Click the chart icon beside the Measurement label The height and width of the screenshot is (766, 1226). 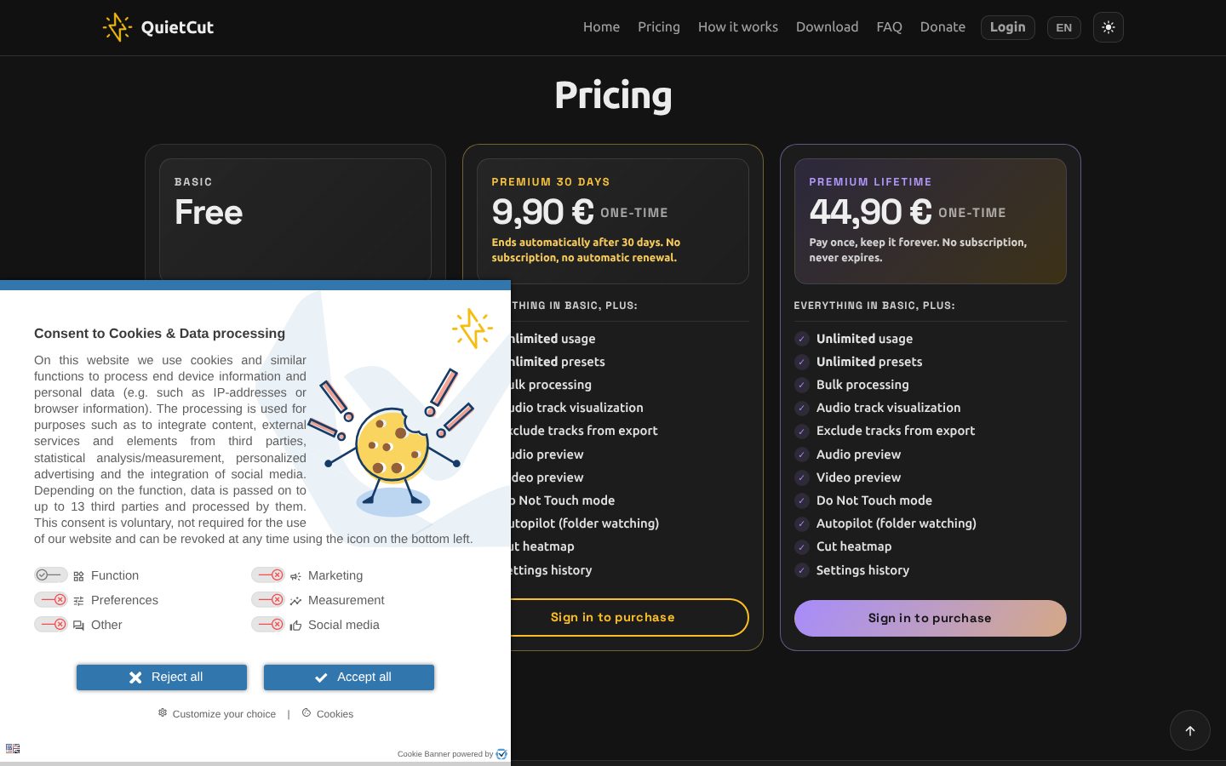295,601
